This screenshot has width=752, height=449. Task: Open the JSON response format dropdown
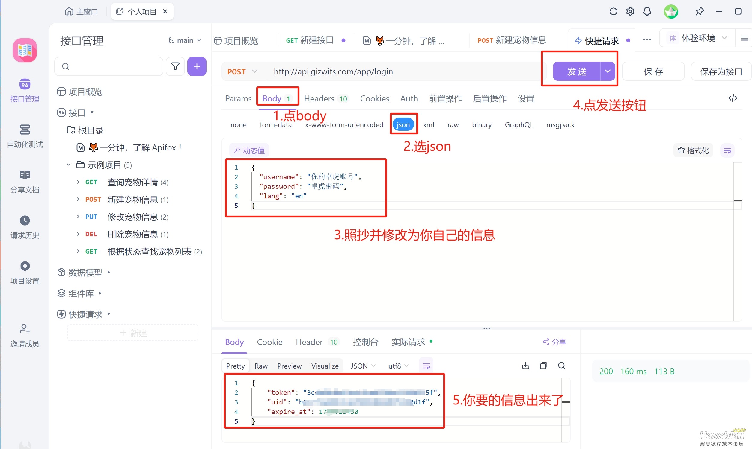pos(363,366)
